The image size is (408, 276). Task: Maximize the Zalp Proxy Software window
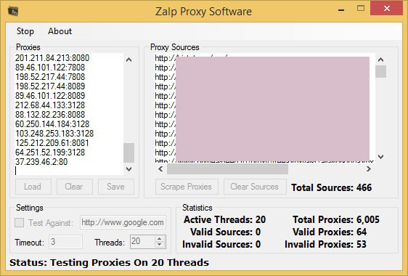point(361,9)
